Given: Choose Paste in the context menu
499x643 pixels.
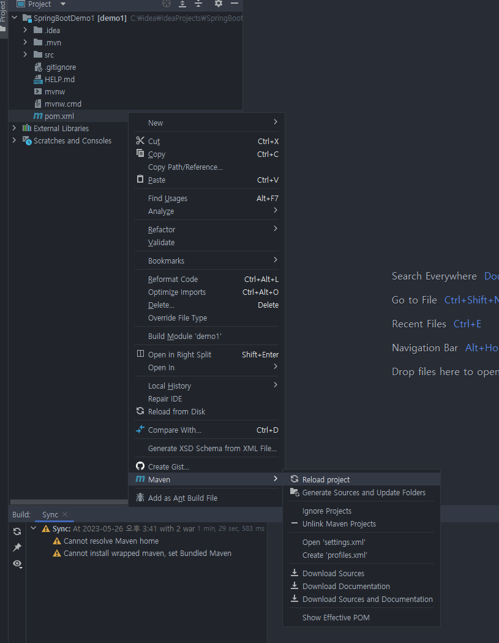Looking at the screenshot, I should click(x=207, y=180).
